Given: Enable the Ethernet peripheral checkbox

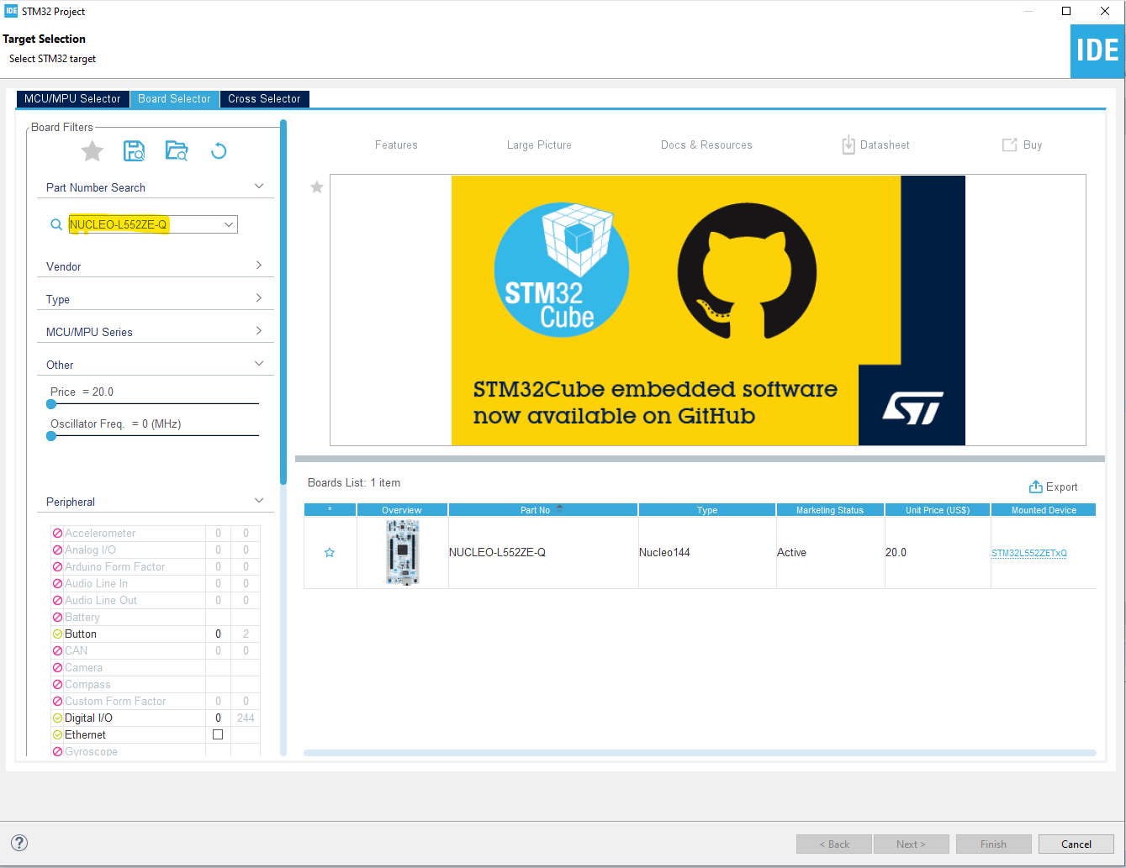Looking at the screenshot, I should (218, 734).
